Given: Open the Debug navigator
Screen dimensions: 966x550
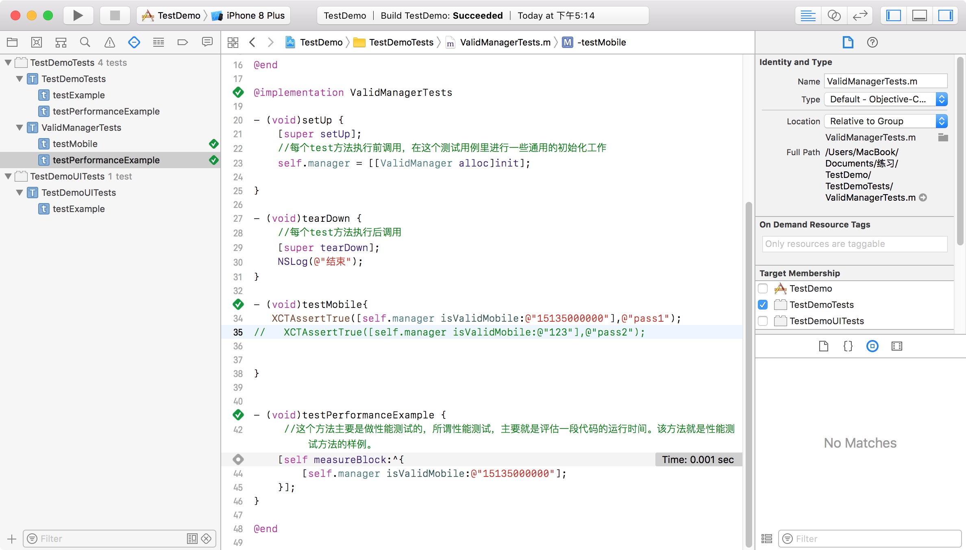Looking at the screenshot, I should (x=159, y=42).
